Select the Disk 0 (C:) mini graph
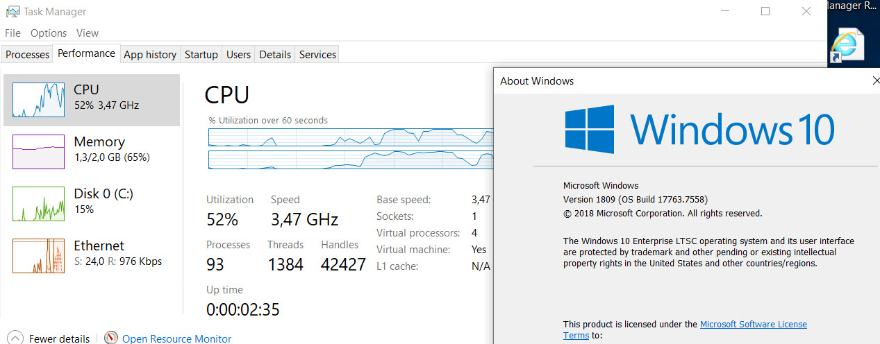The height and width of the screenshot is (344, 880). [39, 204]
